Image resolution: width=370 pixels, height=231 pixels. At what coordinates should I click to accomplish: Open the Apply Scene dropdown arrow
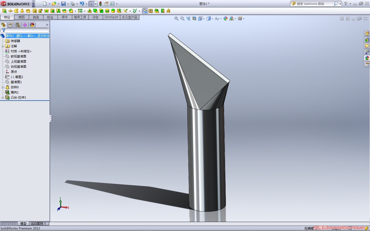235,19
